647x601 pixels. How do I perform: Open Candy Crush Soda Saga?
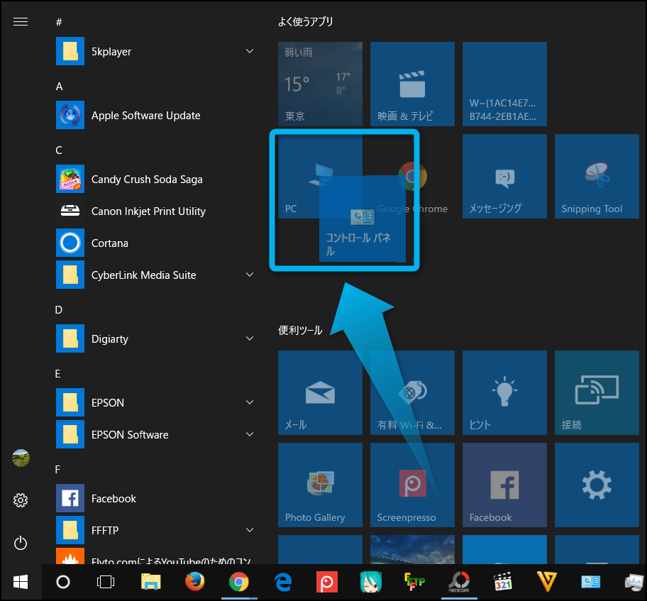pyautogui.click(x=147, y=180)
